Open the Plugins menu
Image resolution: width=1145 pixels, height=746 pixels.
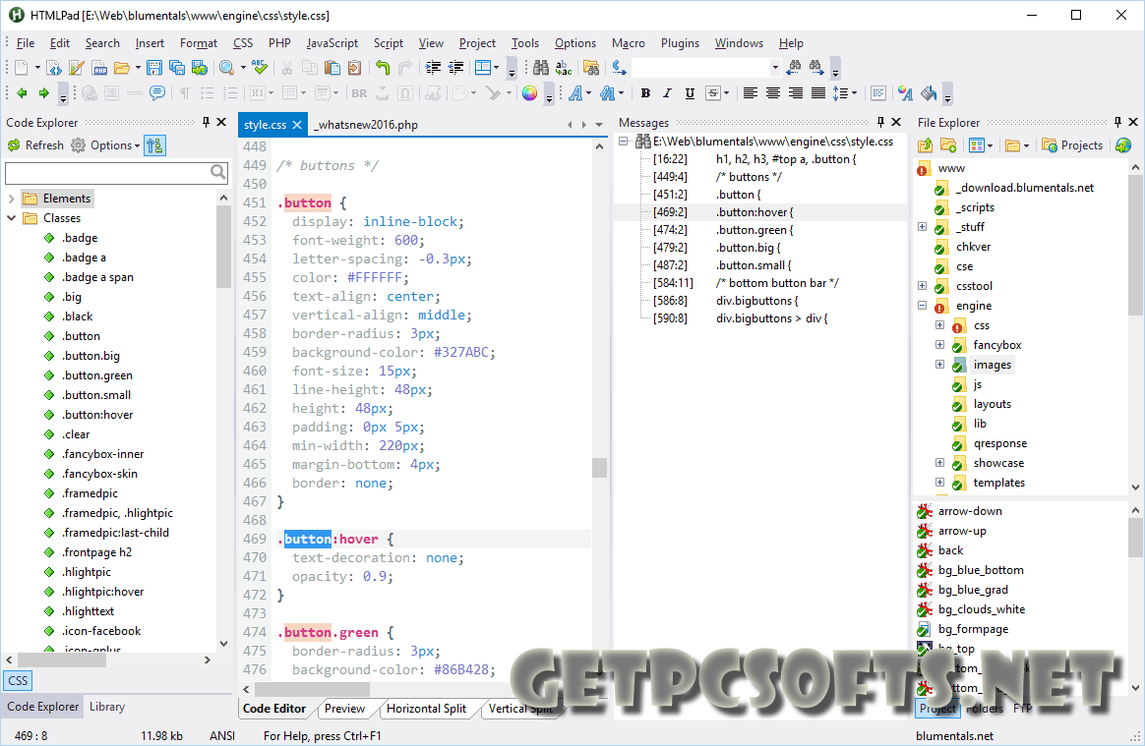(x=680, y=43)
